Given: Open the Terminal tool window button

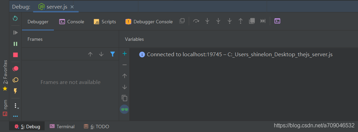Looking at the screenshot, I should click(62, 127).
